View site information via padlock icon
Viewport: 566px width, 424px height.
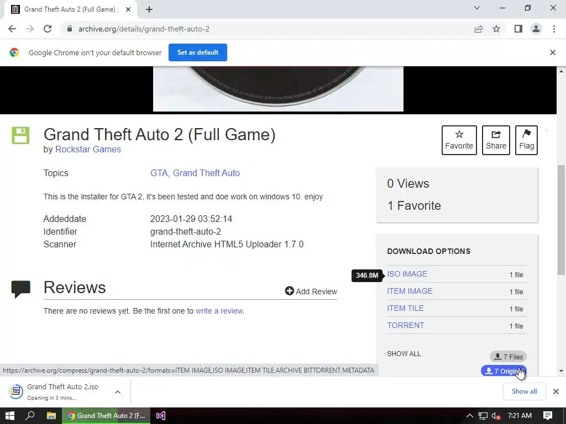70,29
